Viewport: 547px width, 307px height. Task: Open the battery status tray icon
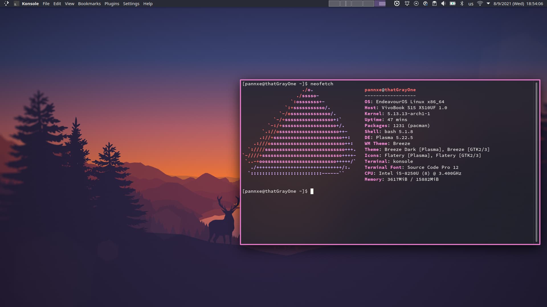tap(453, 4)
